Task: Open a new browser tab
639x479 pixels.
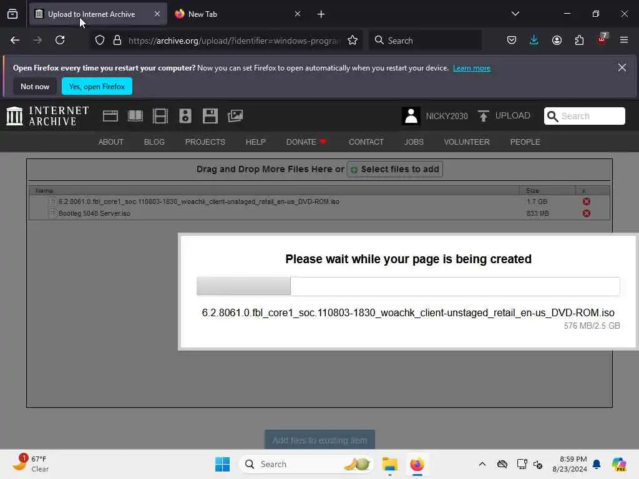Action: click(321, 14)
